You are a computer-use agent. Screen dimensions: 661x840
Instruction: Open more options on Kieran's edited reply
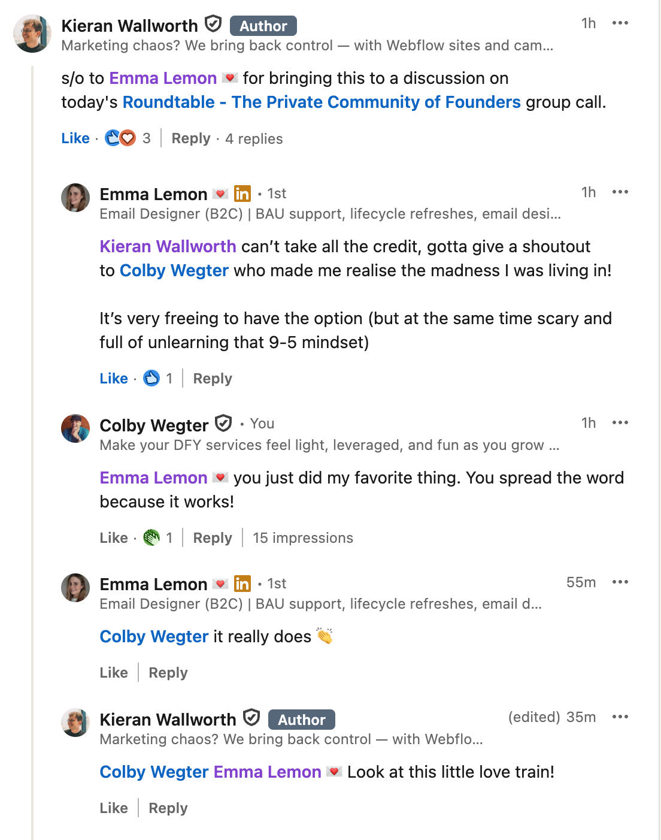point(620,717)
